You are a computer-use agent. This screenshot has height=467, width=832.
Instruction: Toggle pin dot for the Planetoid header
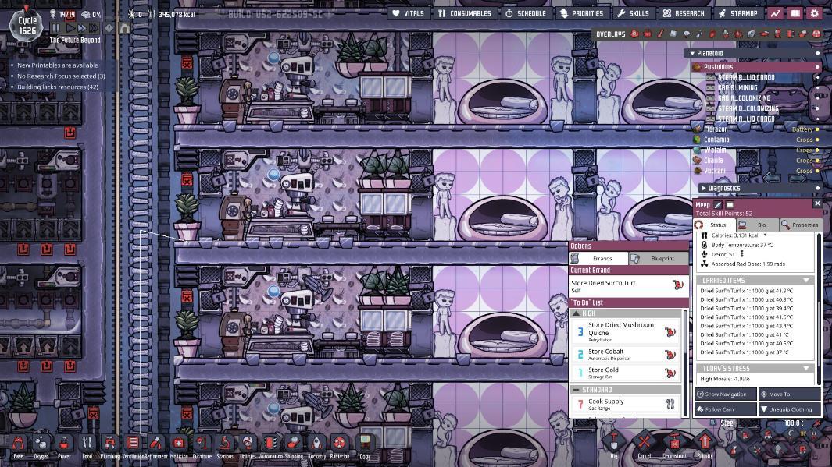click(x=817, y=54)
